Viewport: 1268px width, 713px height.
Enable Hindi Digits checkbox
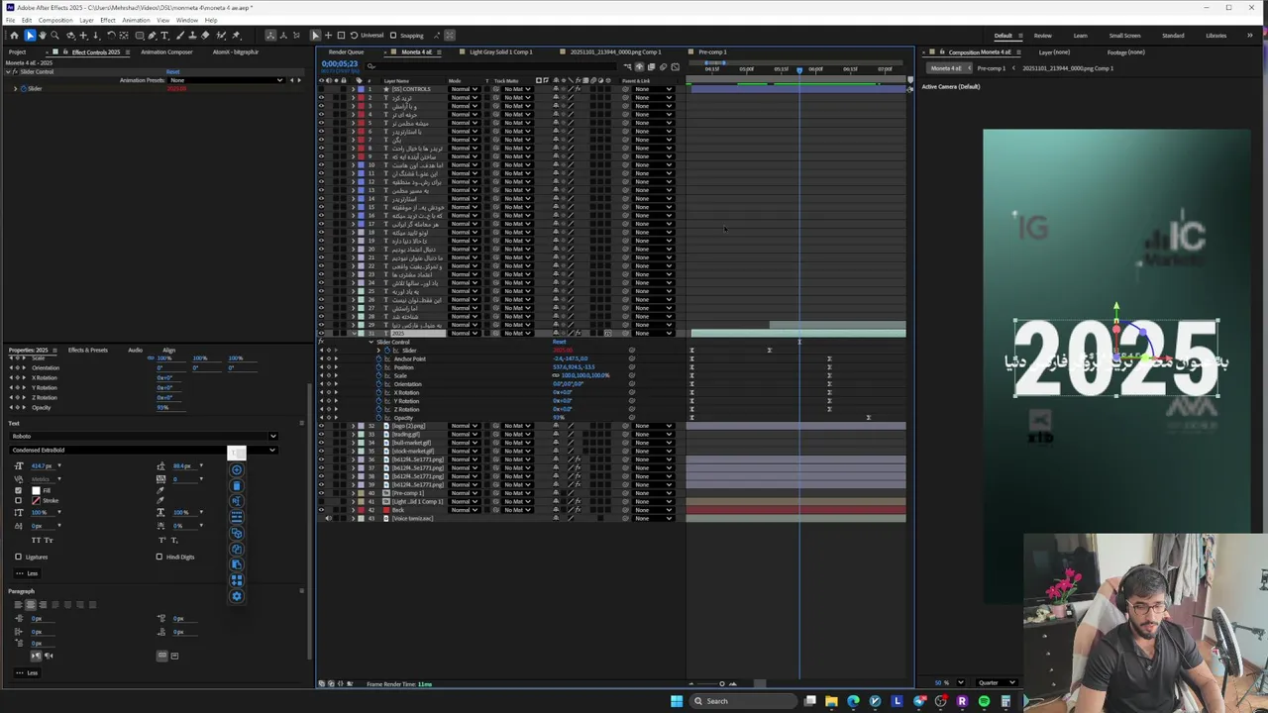point(158,557)
